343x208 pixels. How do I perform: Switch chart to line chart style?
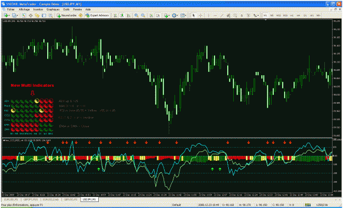[128, 15]
